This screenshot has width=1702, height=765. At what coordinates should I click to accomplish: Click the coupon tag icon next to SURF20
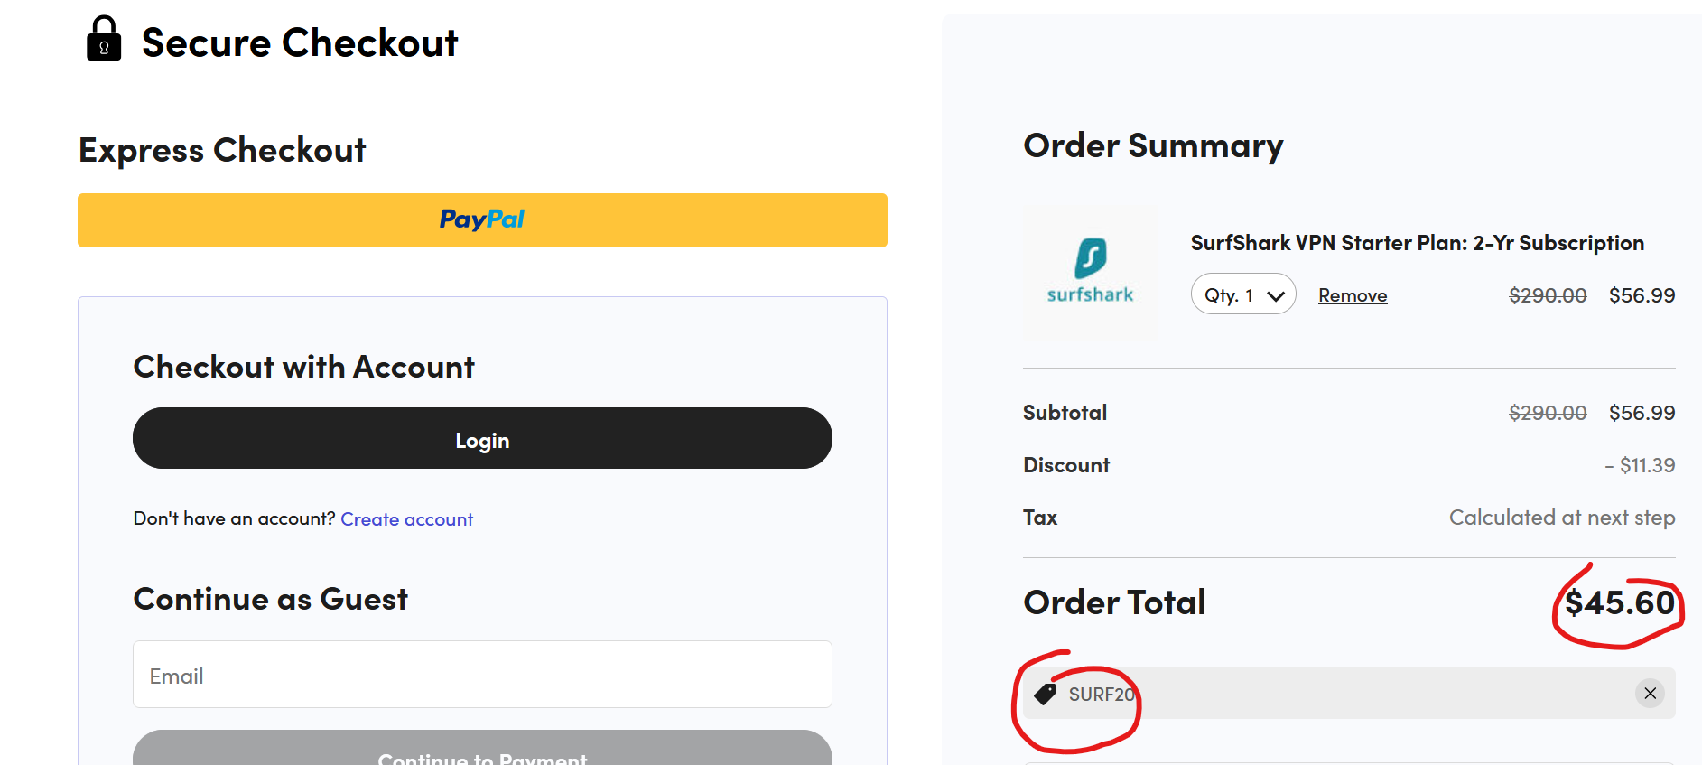point(1046,694)
